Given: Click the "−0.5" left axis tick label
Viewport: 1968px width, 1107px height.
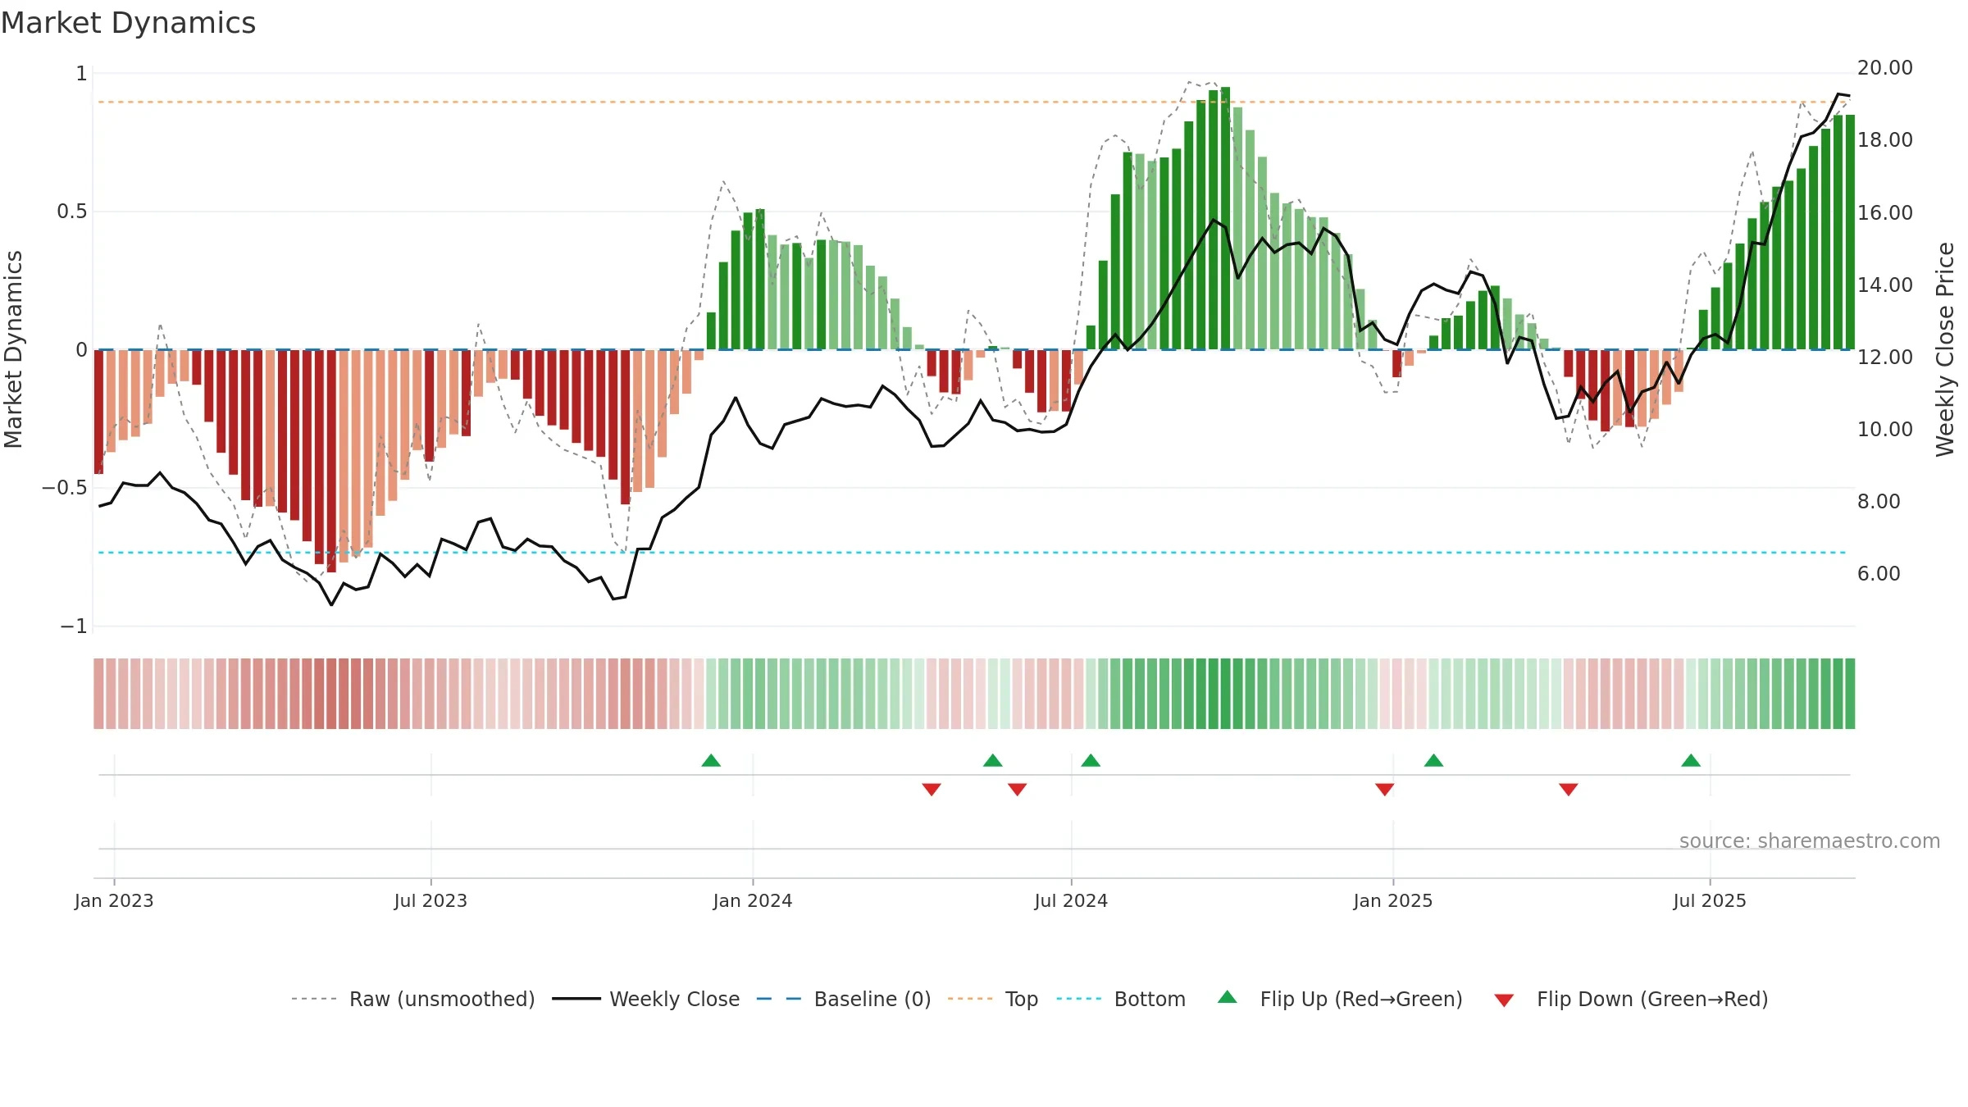Looking at the screenshot, I should tap(65, 488).
